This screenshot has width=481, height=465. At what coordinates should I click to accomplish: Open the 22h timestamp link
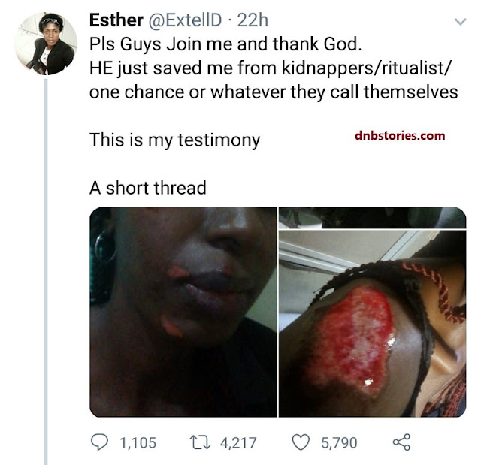253,20
